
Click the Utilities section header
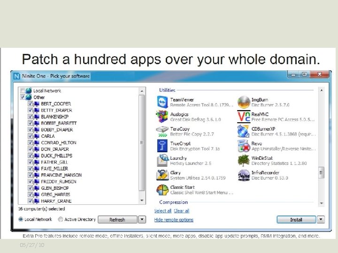tap(167, 90)
